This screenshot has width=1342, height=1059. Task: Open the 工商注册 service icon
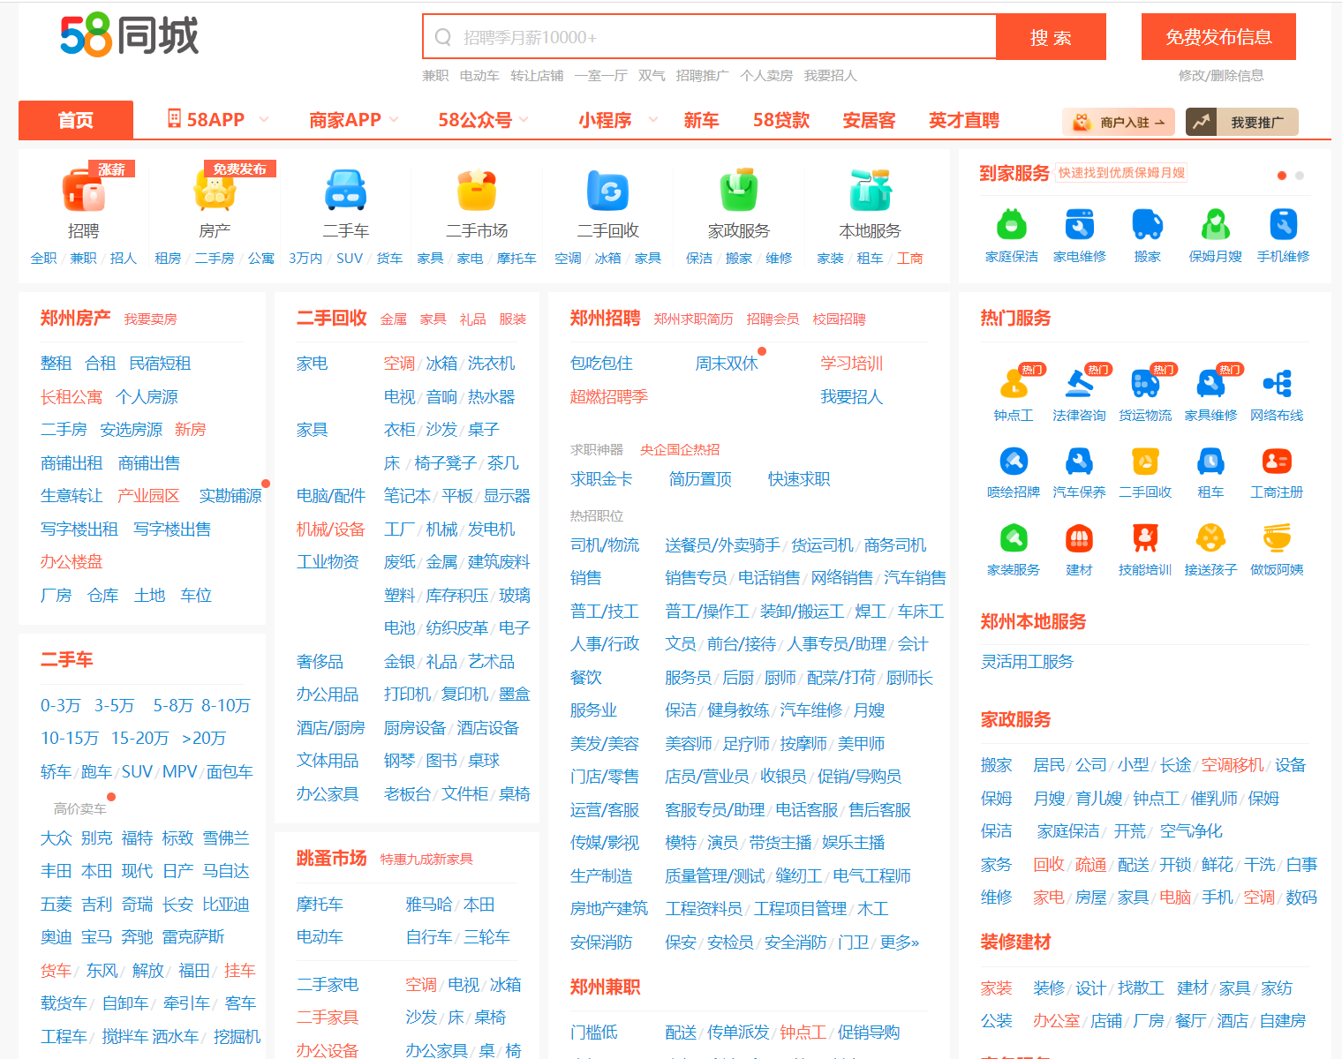1277,462
